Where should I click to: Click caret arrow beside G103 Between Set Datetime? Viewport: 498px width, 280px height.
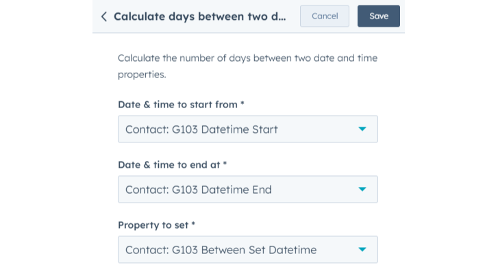click(362, 249)
